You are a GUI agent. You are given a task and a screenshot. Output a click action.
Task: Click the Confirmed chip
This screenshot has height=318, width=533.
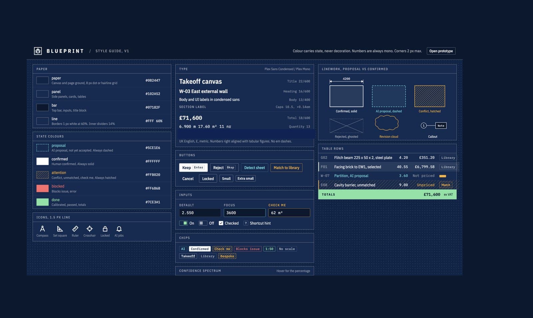coord(200,249)
